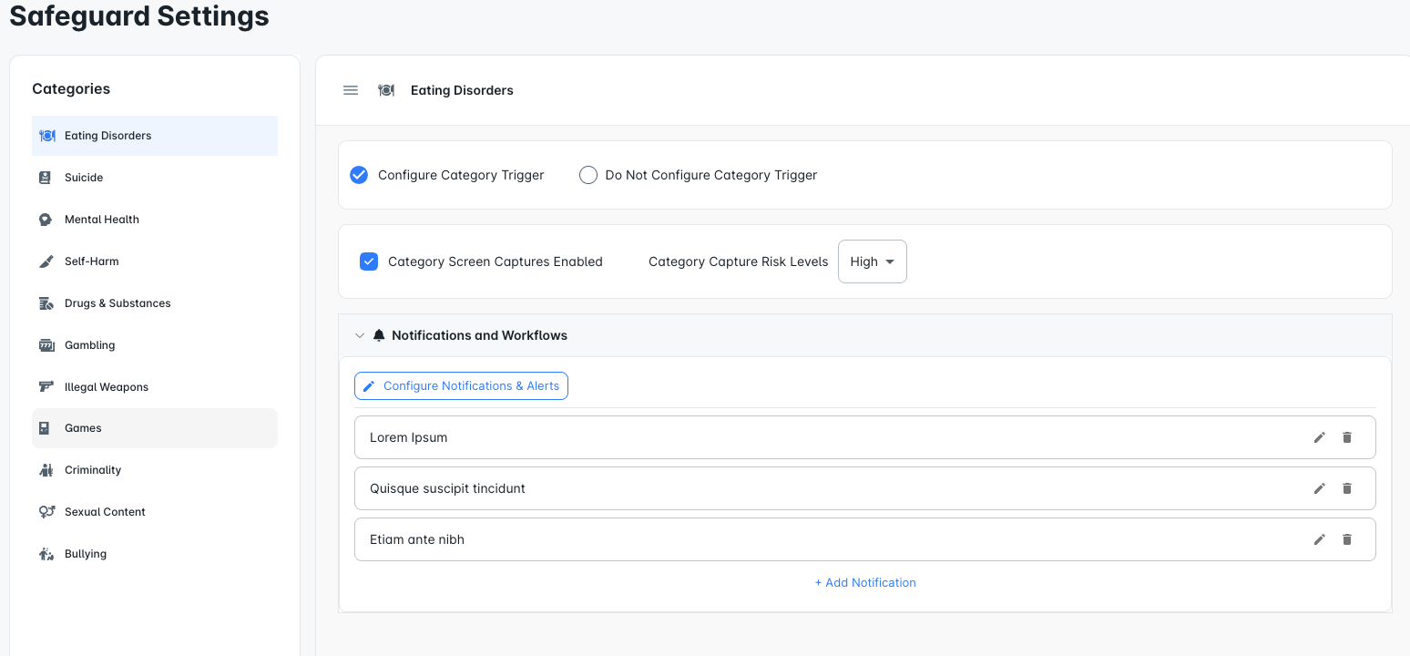
Task: Delete the Quisque suscipit tincidunt notification
Action: (1347, 488)
